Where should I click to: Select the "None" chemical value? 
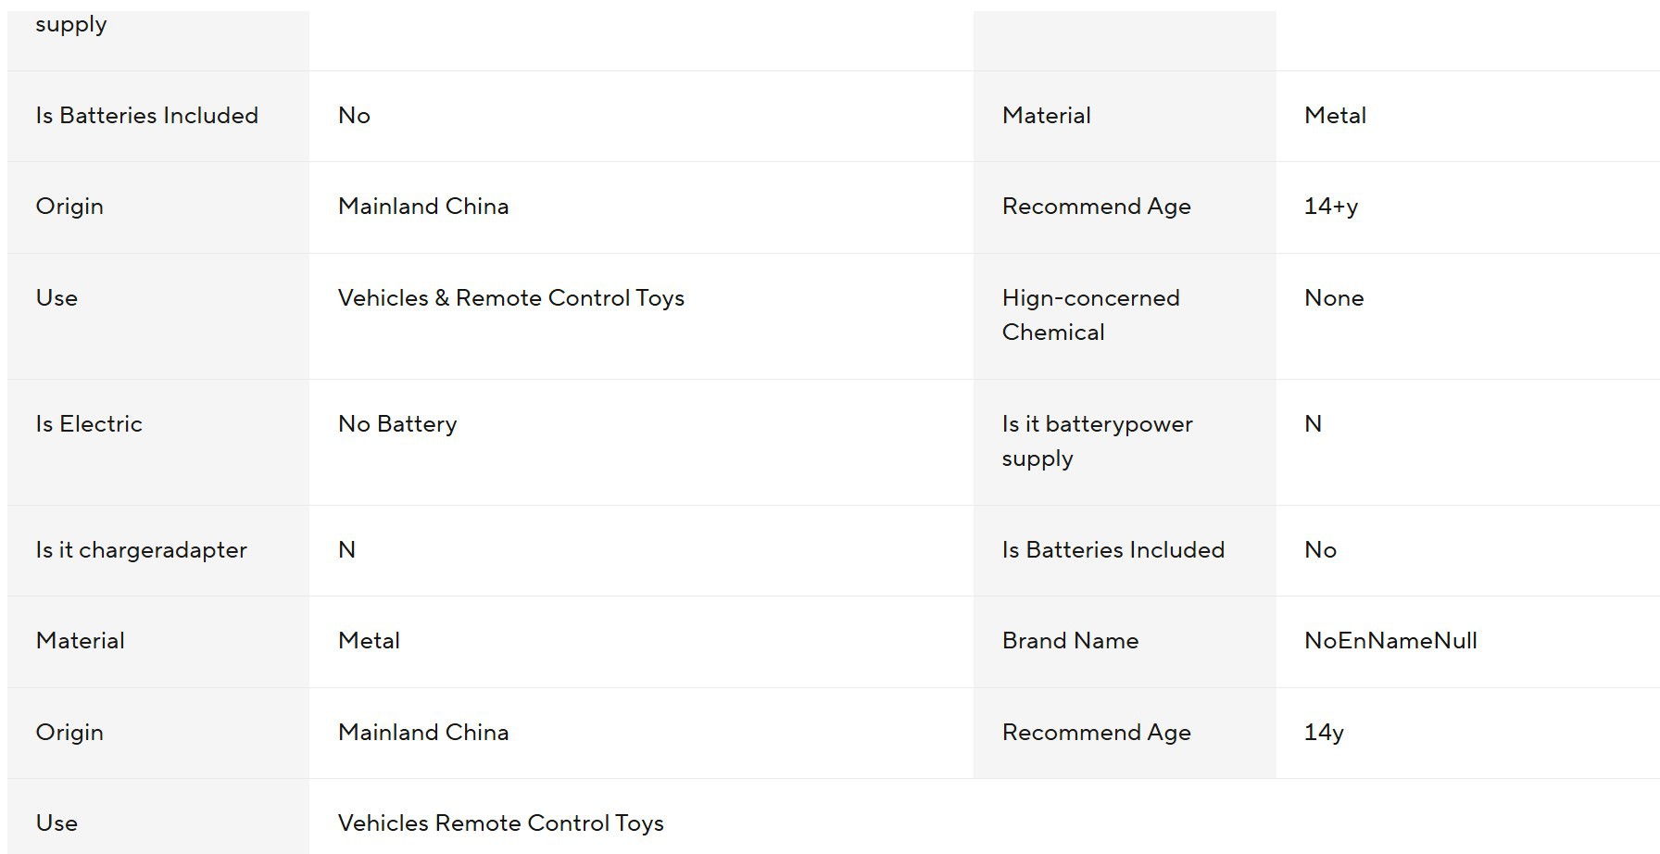point(1333,298)
